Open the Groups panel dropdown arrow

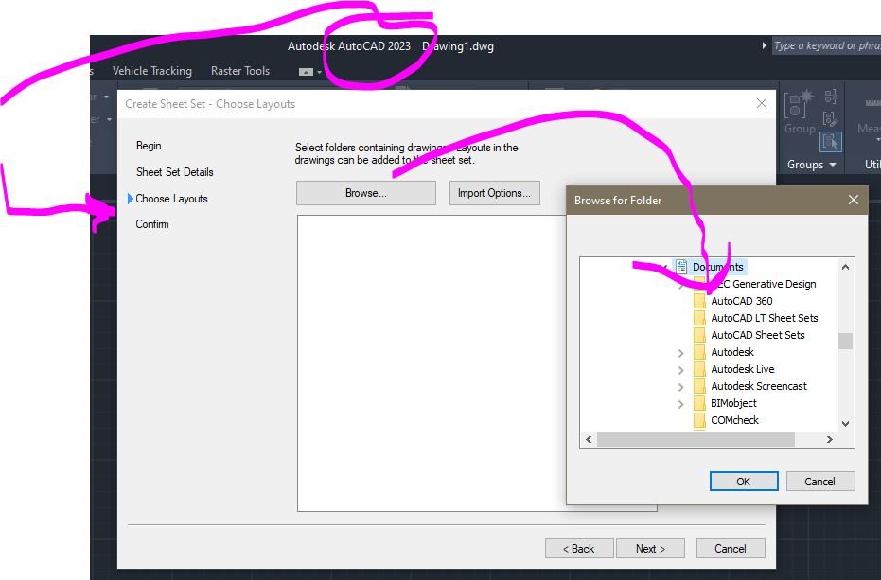pos(832,164)
